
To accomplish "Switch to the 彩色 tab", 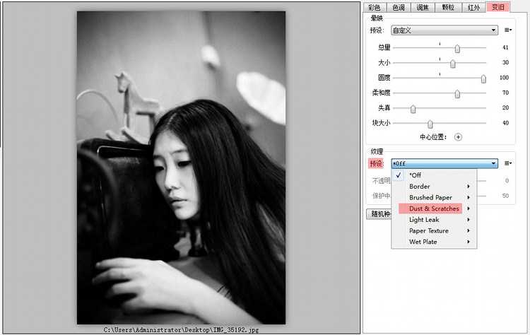I will pyautogui.click(x=375, y=7).
